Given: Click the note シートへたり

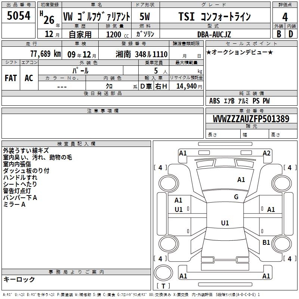Looking at the screenshot, I should point(20,184).
